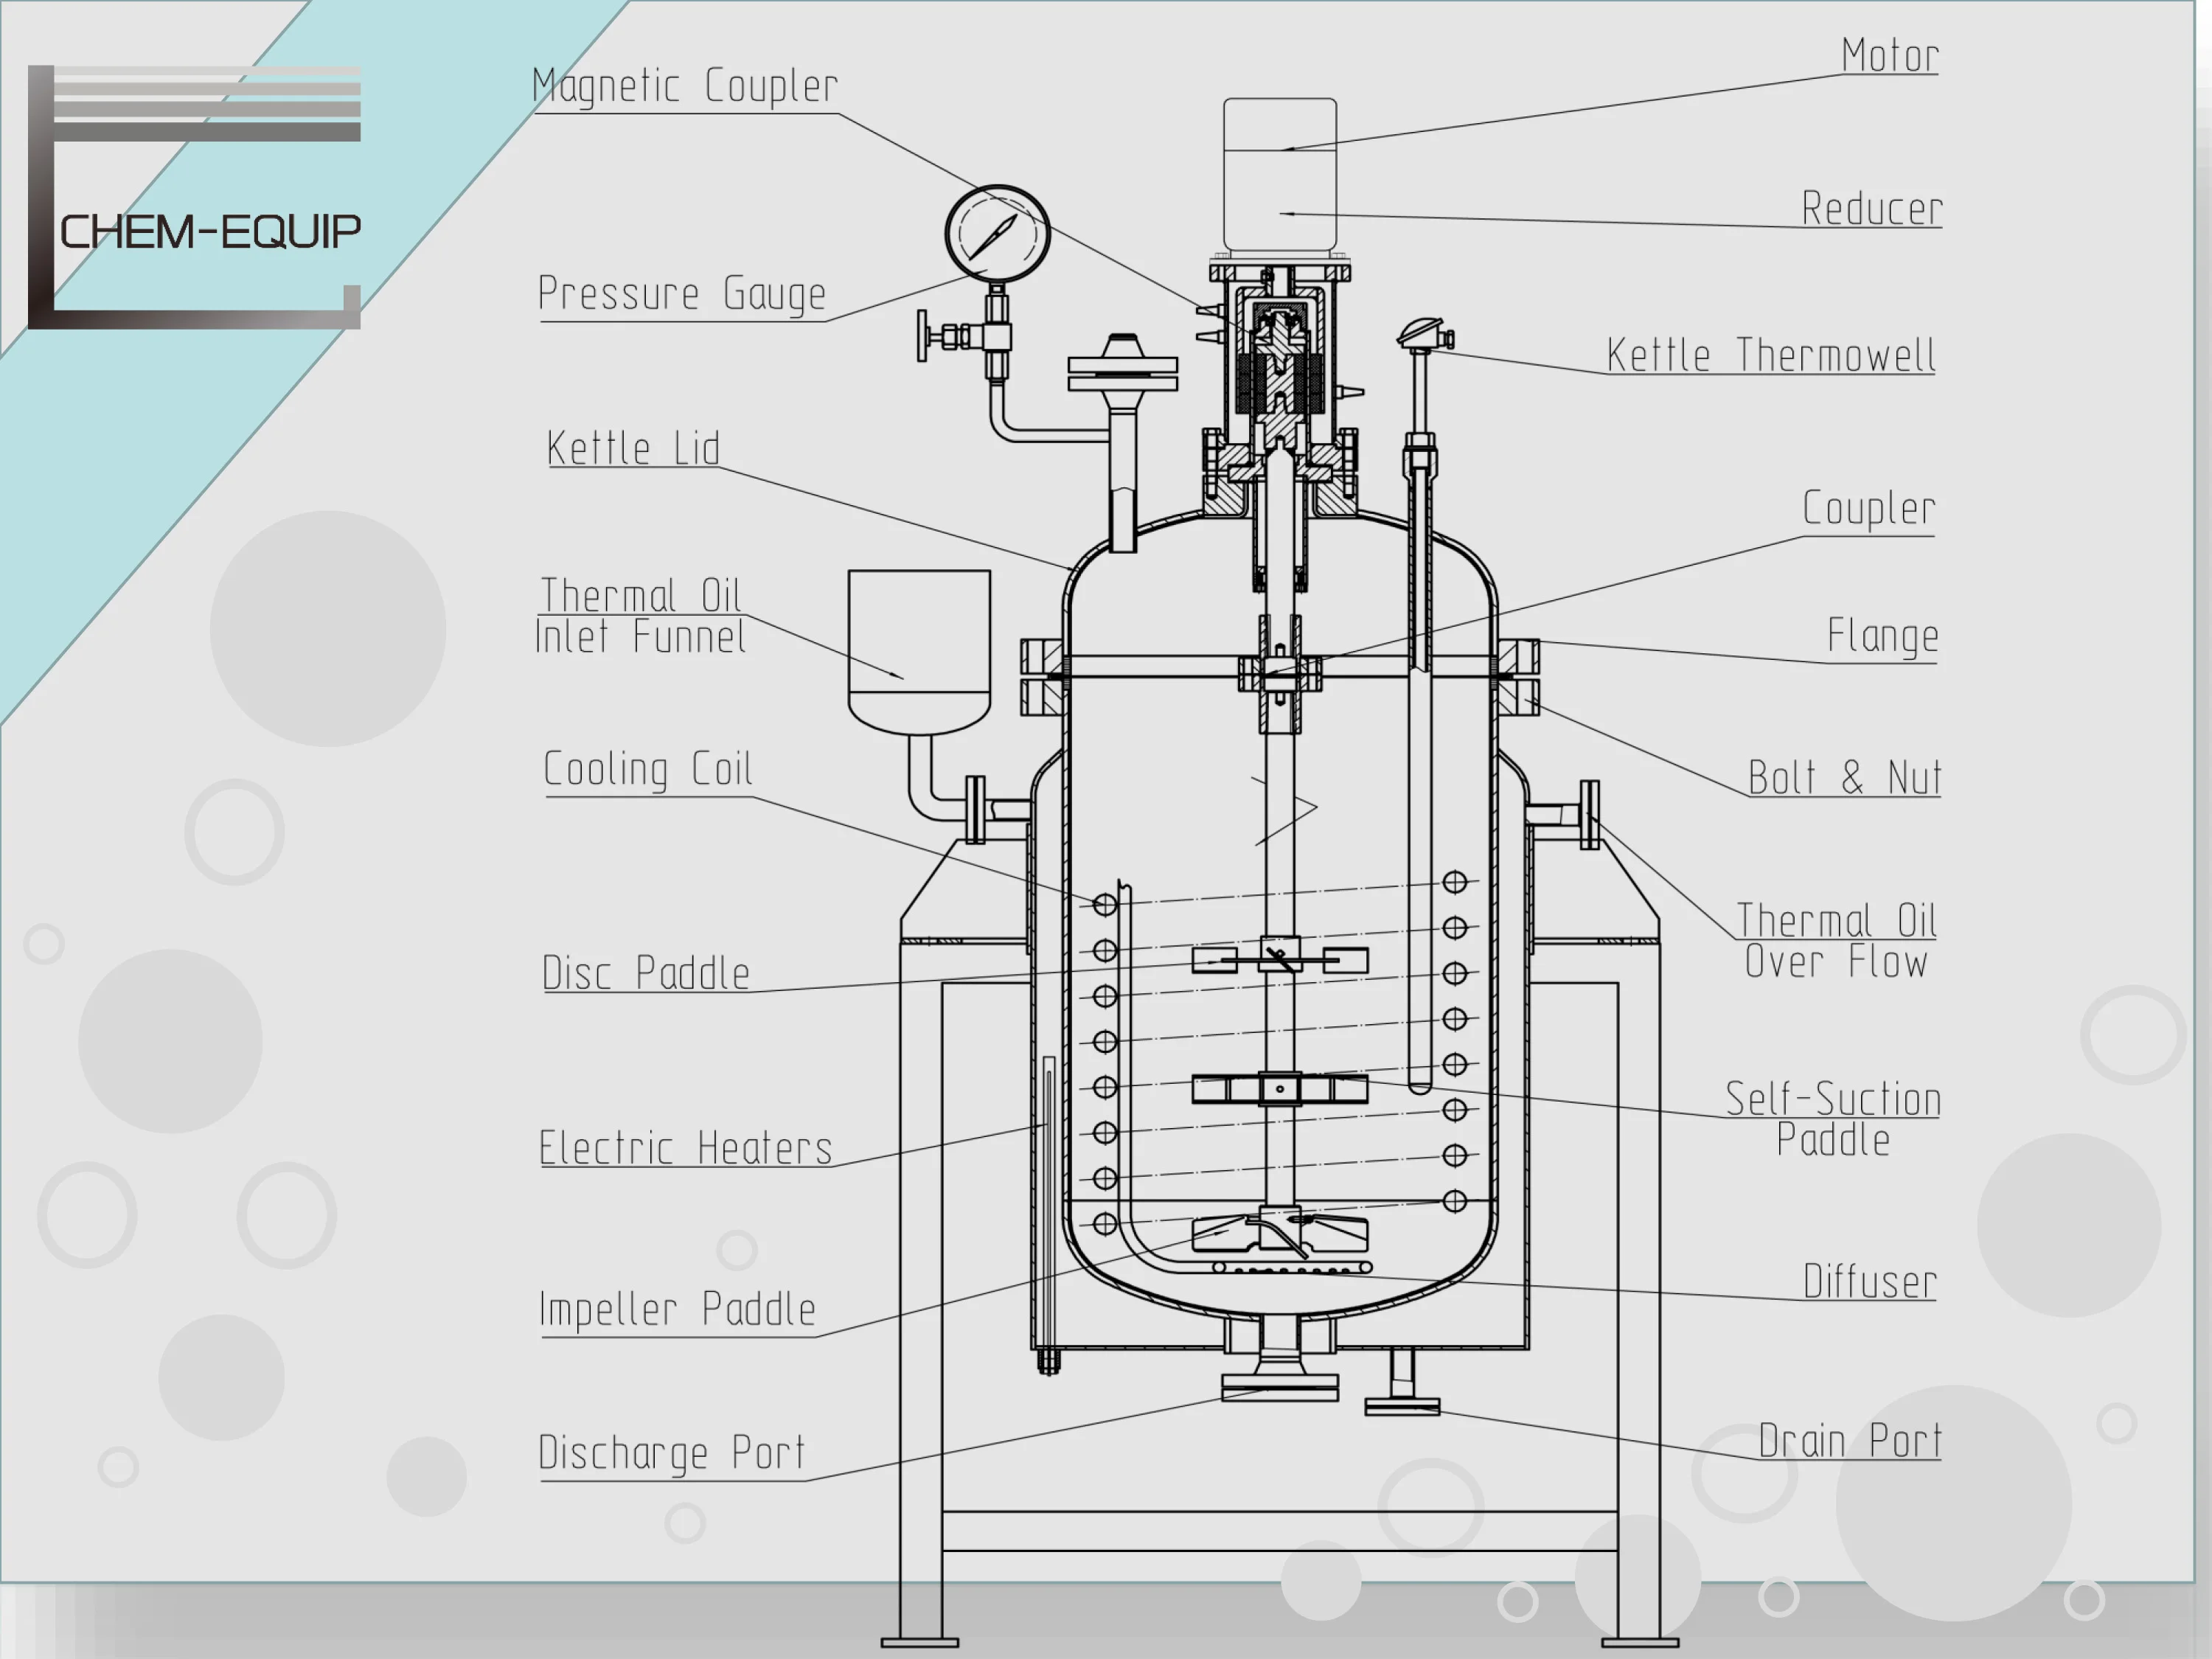Click the discharge port flange under the kettle

click(1280, 1387)
